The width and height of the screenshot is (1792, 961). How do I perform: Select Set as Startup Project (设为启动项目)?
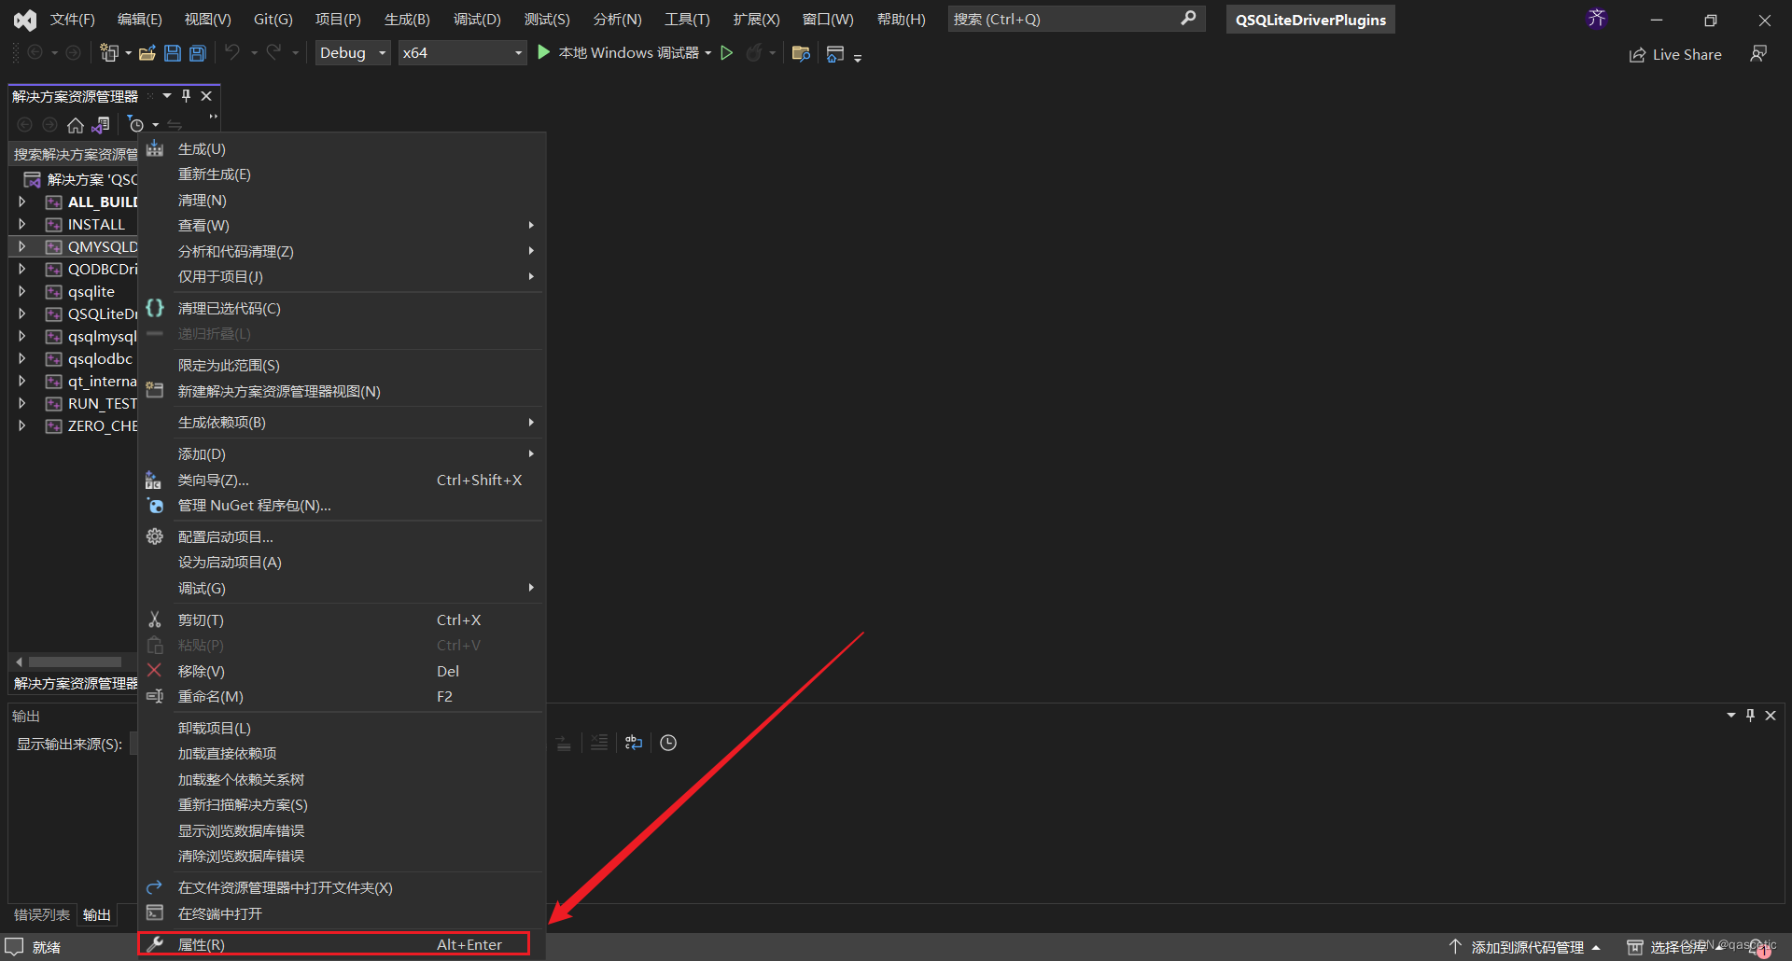coord(342,563)
